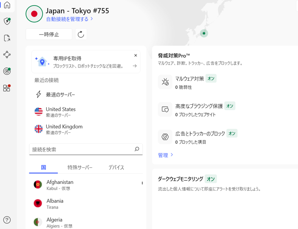The width and height of the screenshot is (298, 229).
Task: Open 専用IPを取得 promotion arrow
Action: pyautogui.click(x=135, y=66)
